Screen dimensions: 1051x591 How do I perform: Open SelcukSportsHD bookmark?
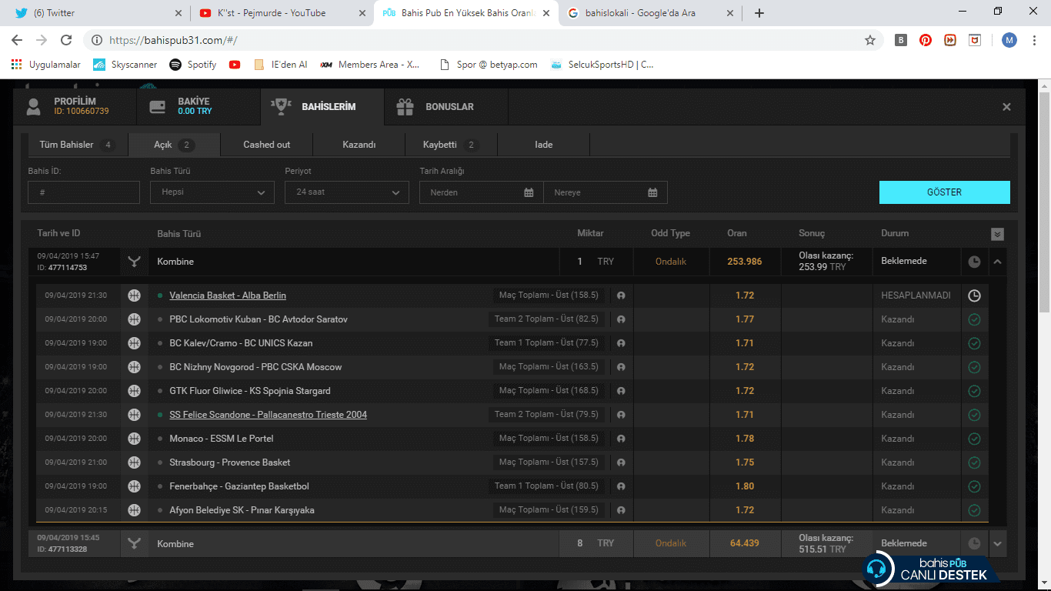pos(602,65)
